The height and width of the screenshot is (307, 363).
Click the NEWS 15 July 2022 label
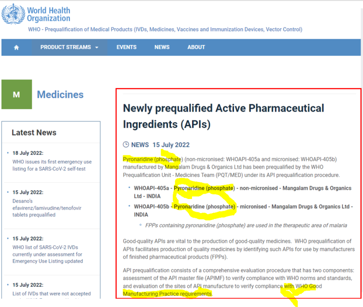(160, 145)
